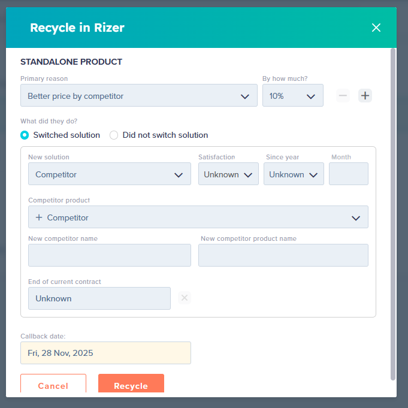Expand the Competitor product chevron
The width and height of the screenshot is (408, 408).
tap(356, 218)
